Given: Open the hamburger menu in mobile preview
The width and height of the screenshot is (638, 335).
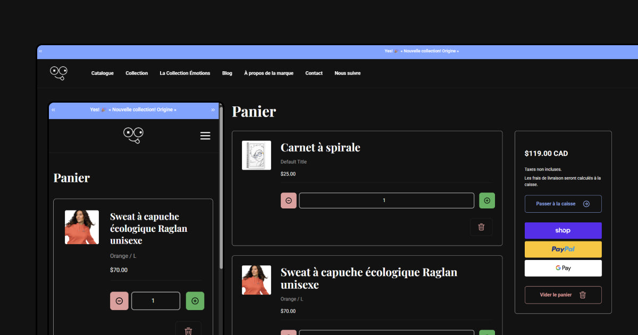Looking at the screenshot, I should 205,136.
